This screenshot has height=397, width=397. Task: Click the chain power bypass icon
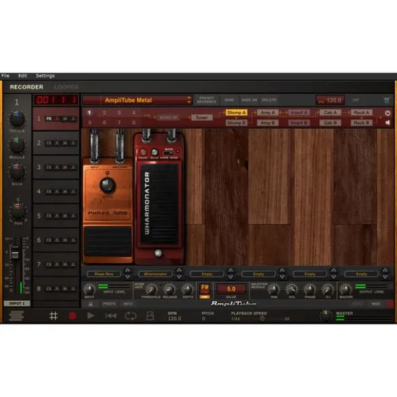coord(388,113)
